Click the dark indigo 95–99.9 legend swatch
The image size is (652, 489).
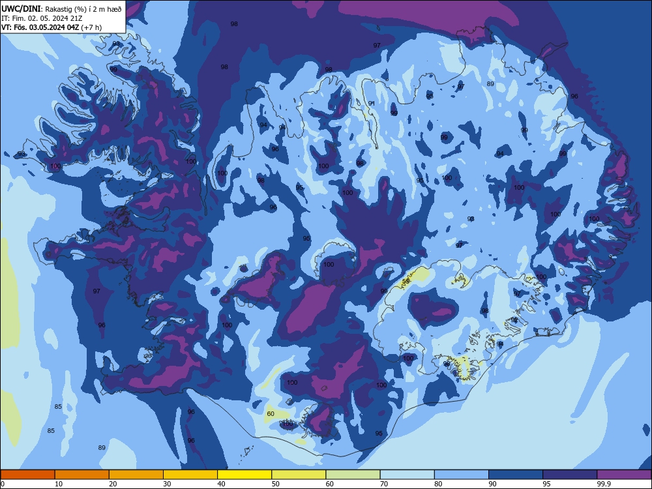pos(570,475)
